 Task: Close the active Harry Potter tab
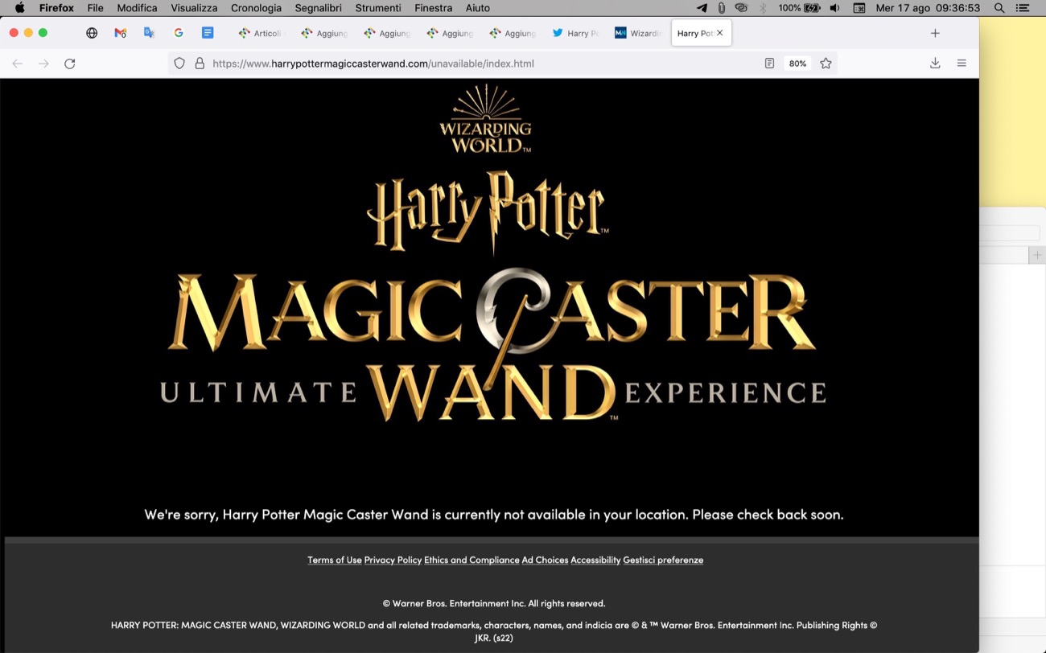coord(719,33)
